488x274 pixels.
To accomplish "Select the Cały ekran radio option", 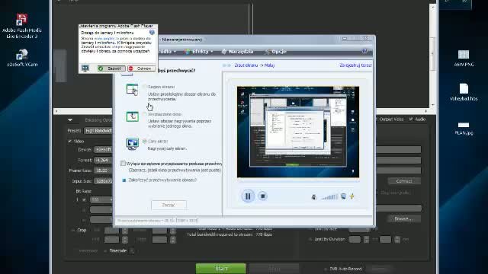I will [144, 141].
